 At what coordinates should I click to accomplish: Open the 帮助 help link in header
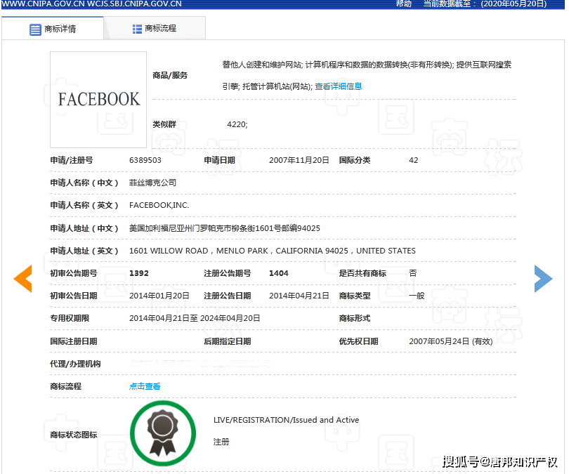pyautogui.click(x=403, y=4)
